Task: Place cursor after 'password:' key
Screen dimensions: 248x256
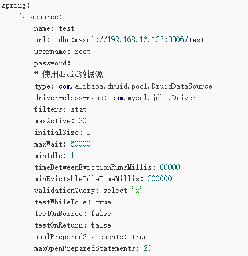Action: (71, 63)
